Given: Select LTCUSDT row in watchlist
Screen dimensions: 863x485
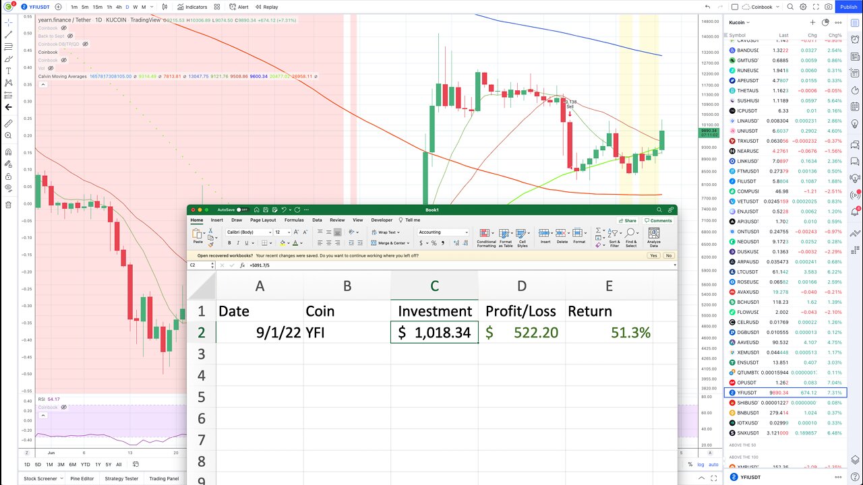Looking at the screenshot, I should pos(786,272).
